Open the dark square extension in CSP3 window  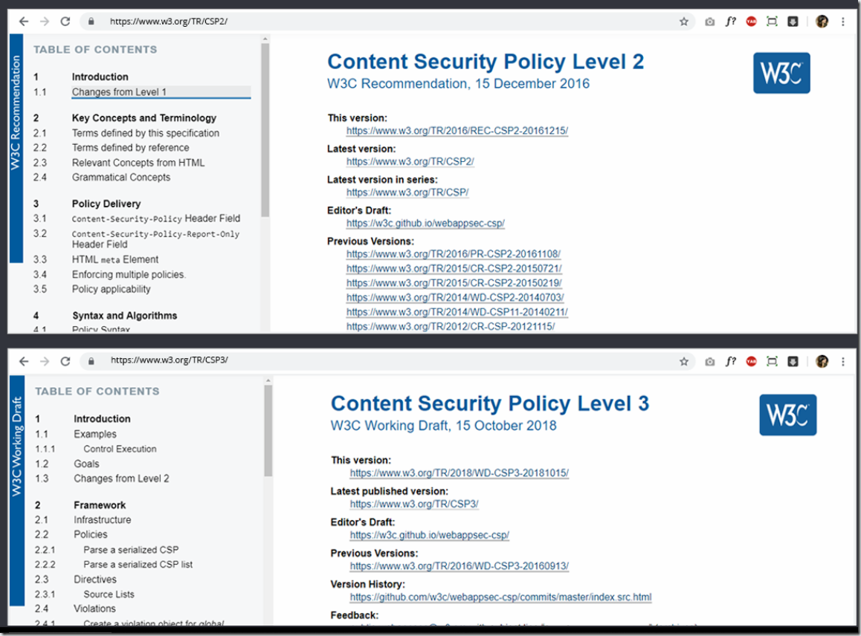click(x=793, y=361)
